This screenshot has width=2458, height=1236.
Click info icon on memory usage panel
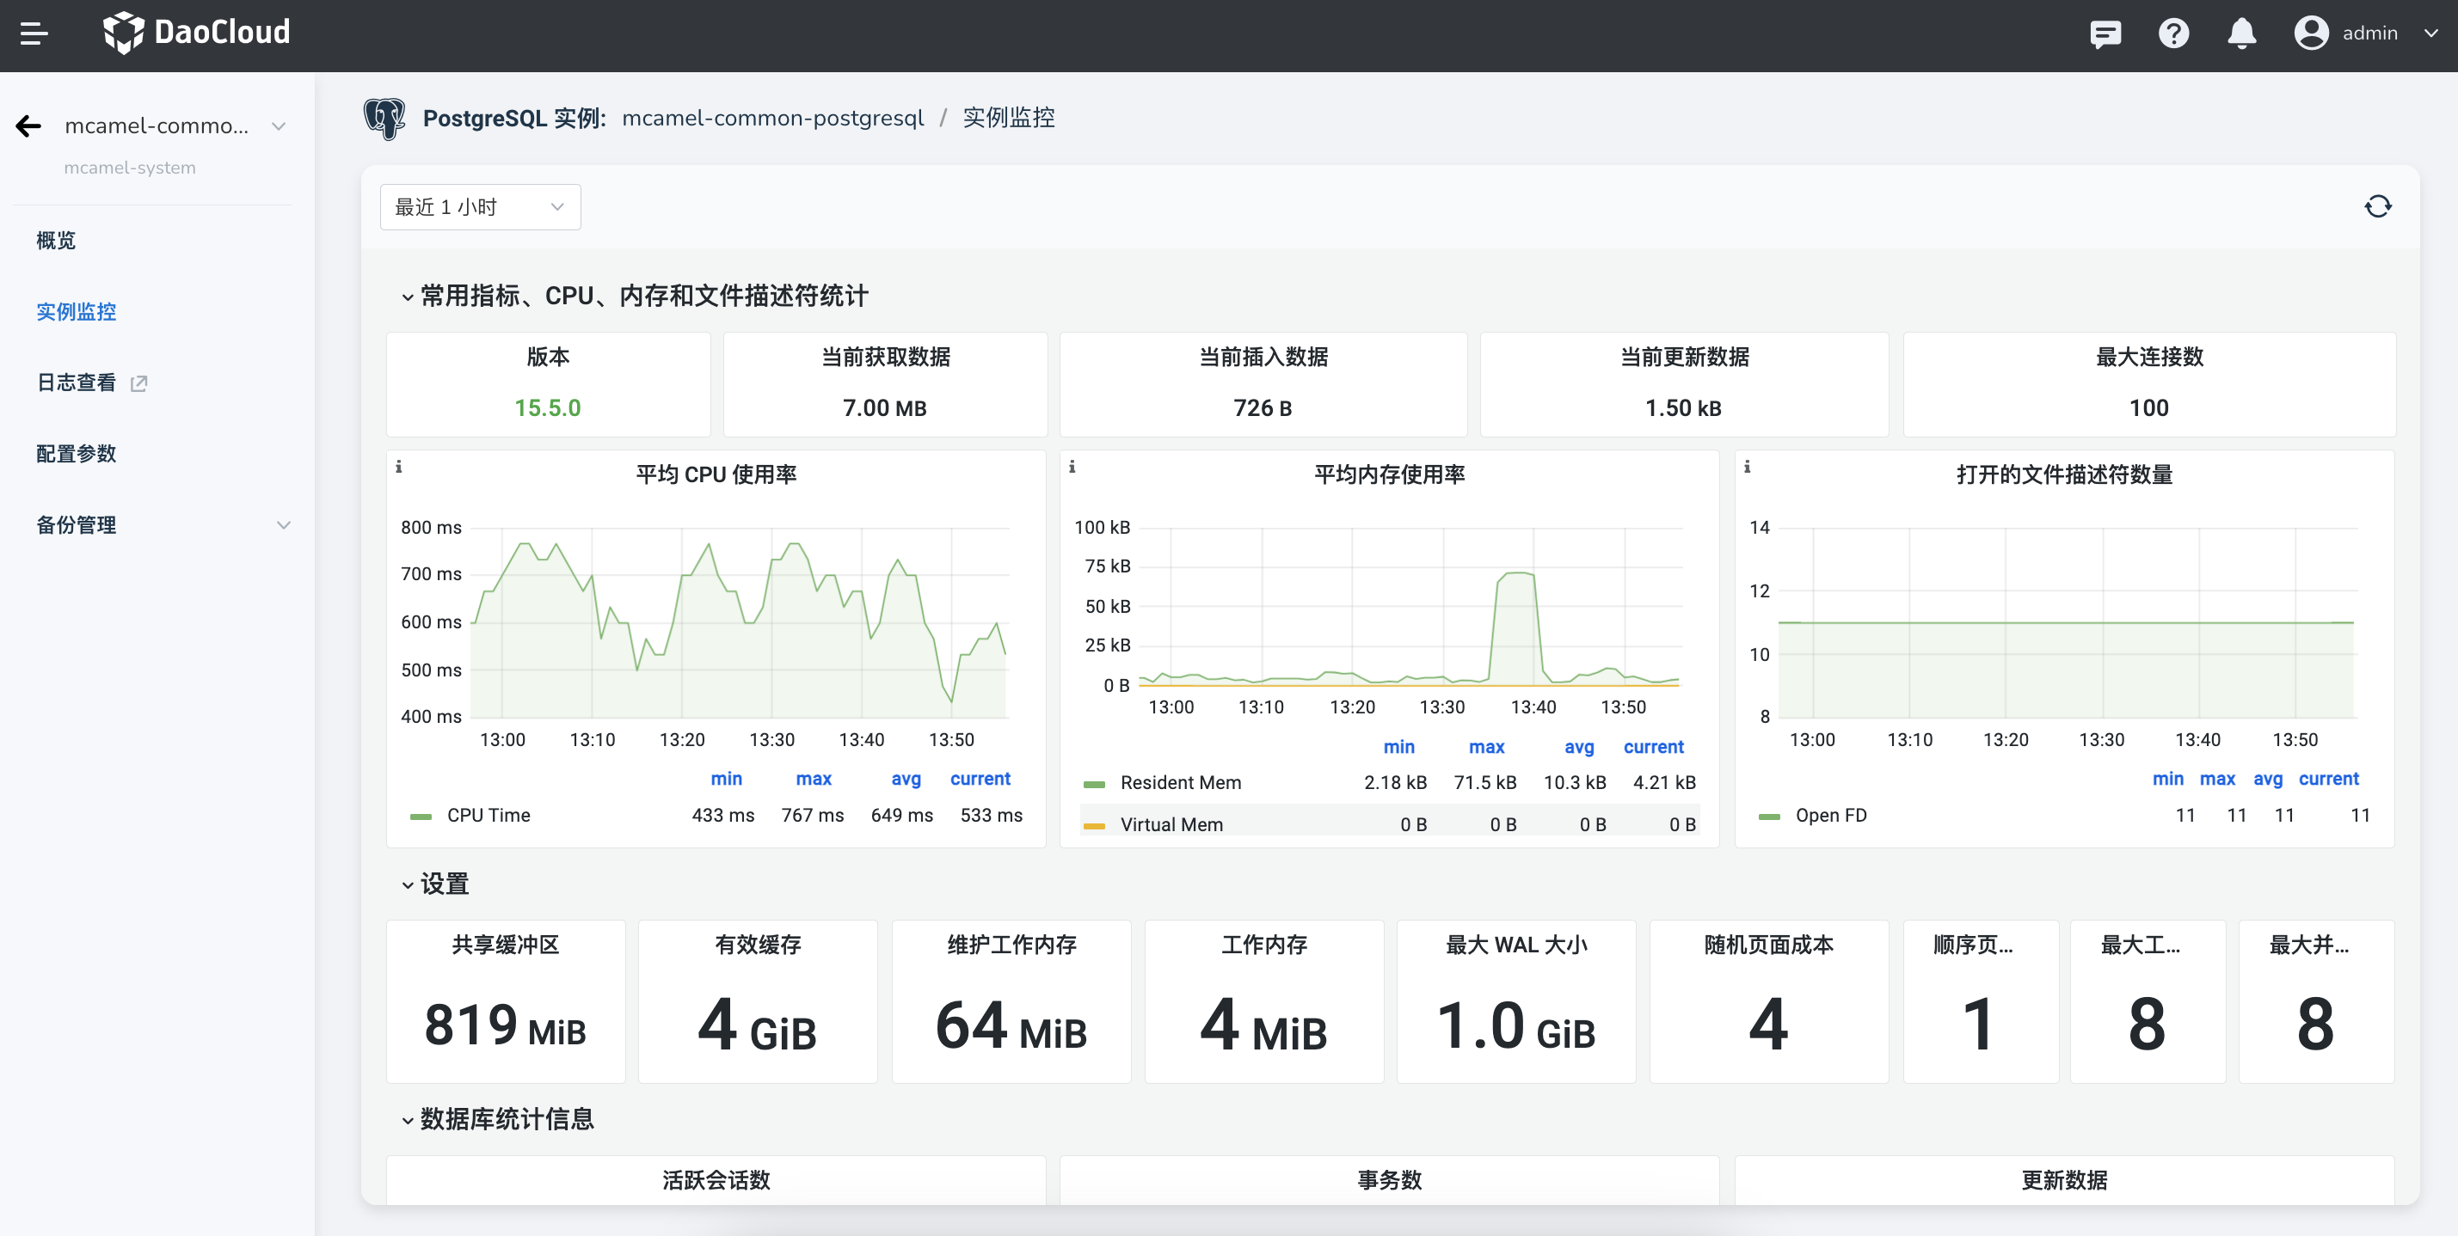click(x=1072, y=468)
